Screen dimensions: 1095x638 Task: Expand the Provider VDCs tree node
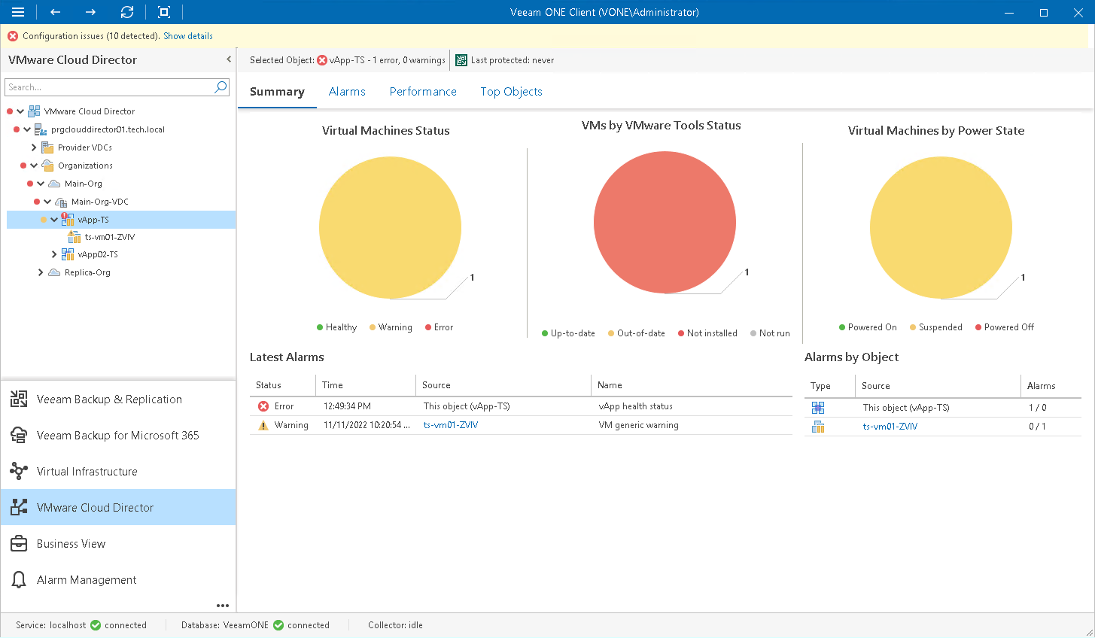(x=34, y=147)
